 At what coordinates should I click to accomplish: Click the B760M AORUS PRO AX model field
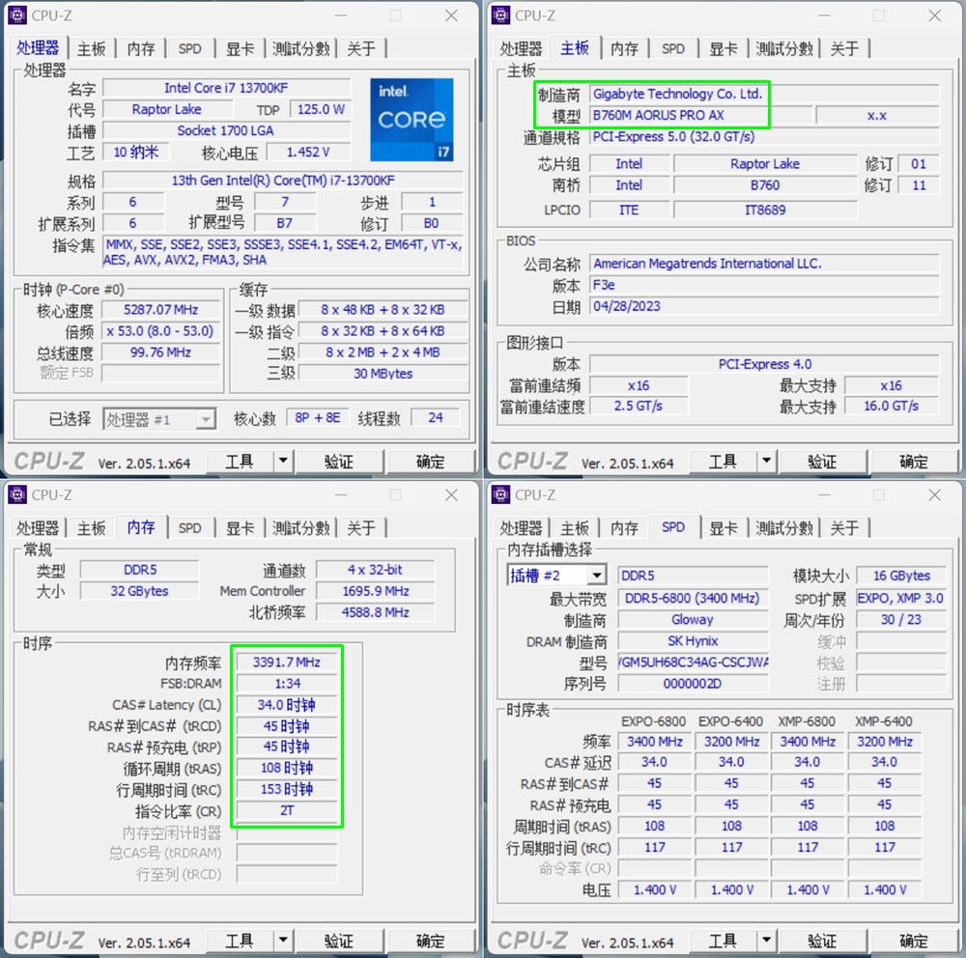tap(699, 115)
